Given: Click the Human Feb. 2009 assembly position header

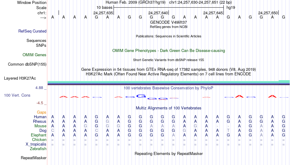Looking at the screenshot, I should pyautogui.click(x=169, y=2).
